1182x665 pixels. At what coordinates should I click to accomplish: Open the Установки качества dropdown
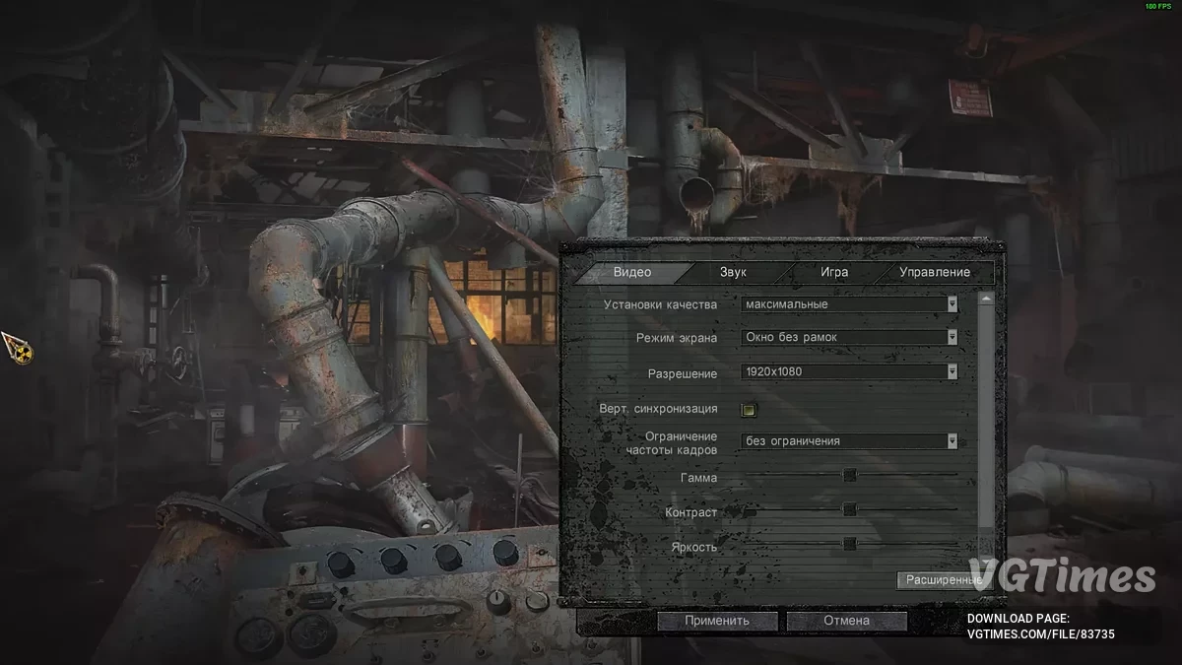(849, 304)
